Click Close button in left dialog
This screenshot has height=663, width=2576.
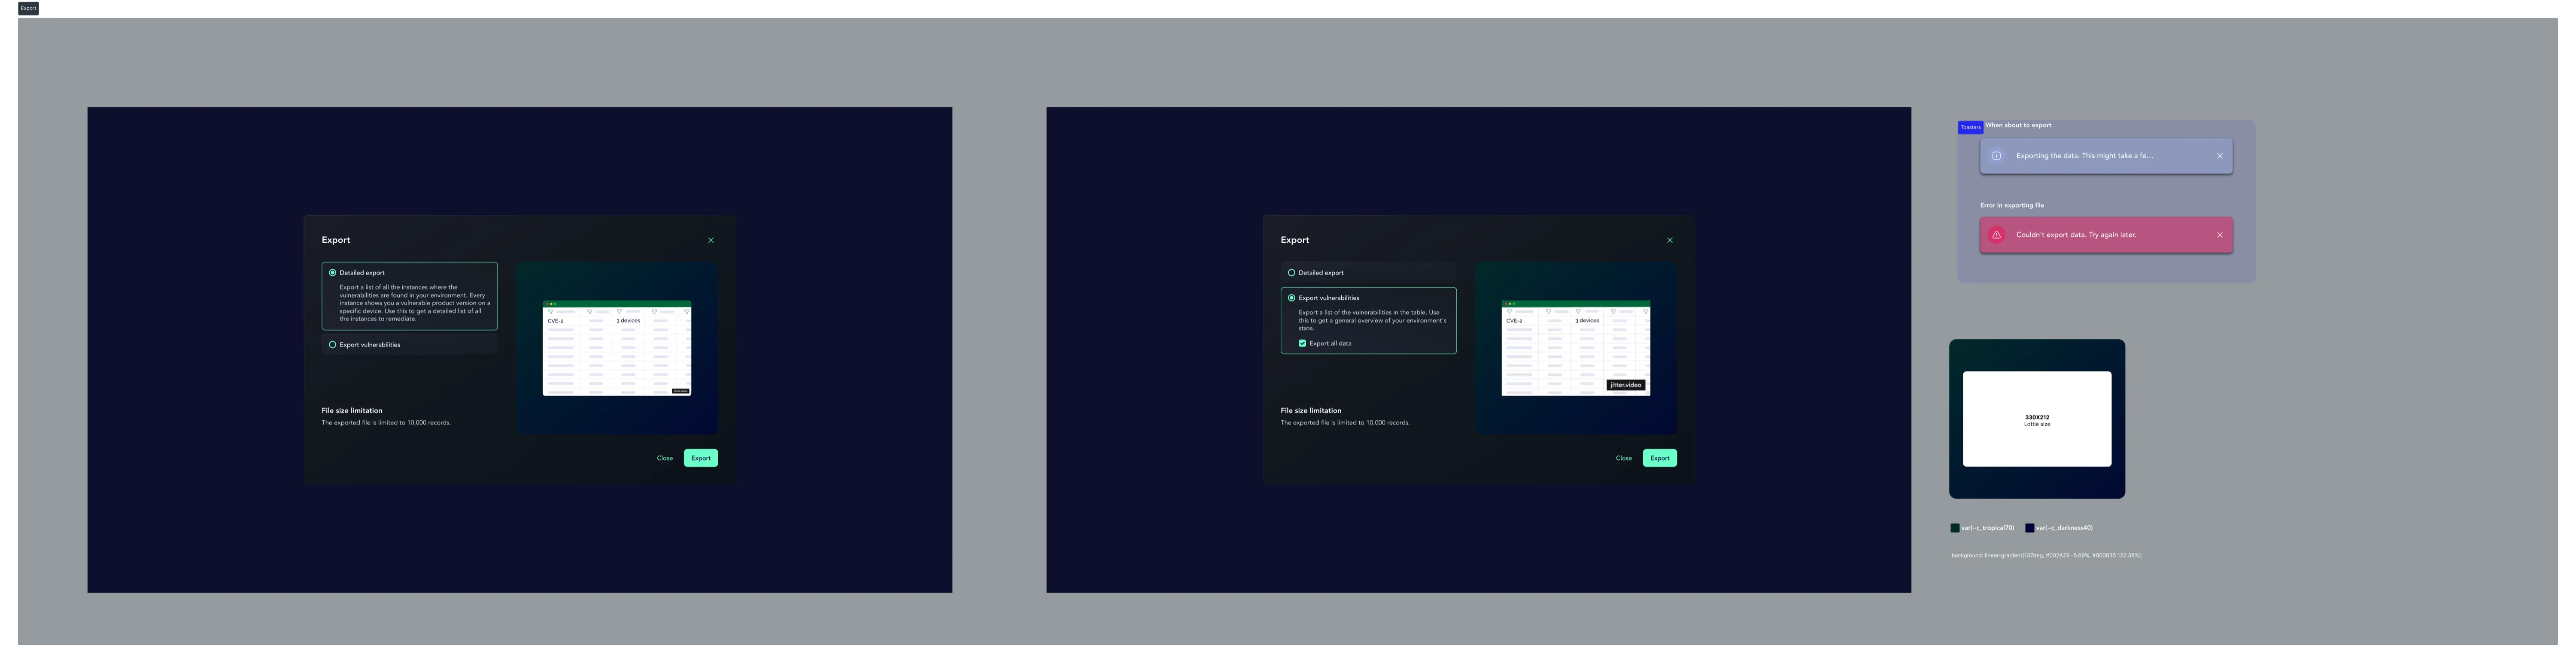(665, 458)
